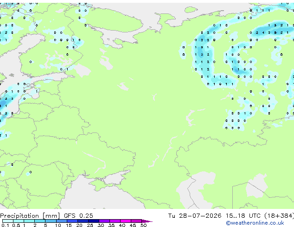
Task: Click the 'GFS 0.25' model label
Action: pyautogui.click(x=78, y=216)
